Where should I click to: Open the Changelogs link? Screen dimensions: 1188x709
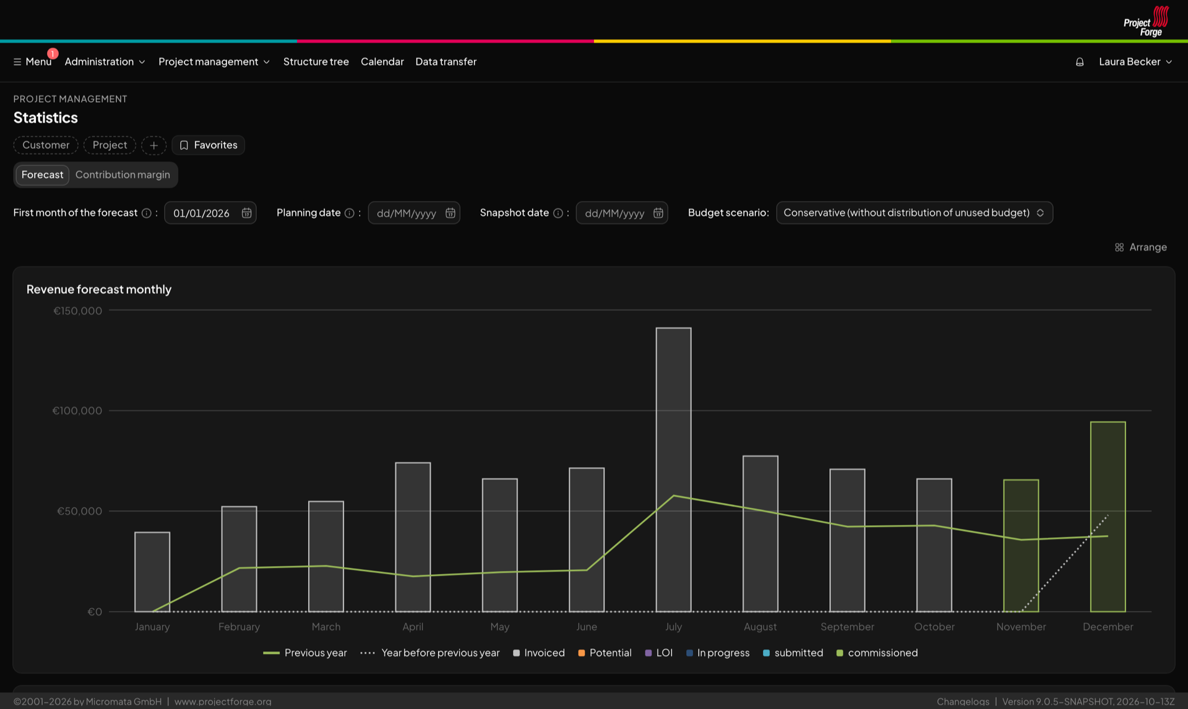(963, 702)
